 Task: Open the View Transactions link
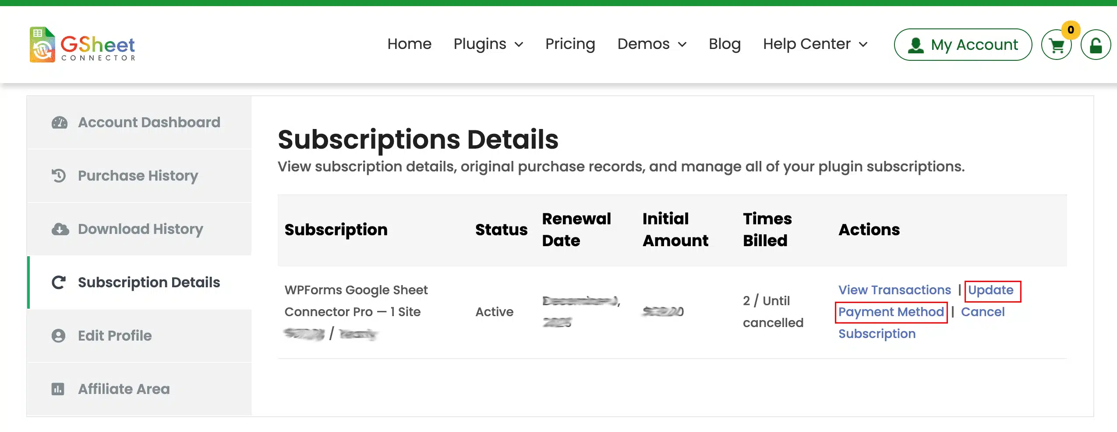[894, 290]
